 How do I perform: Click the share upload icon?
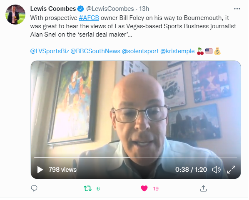tap(203, 188)
